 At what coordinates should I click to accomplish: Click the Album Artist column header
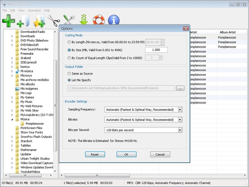coord(228,32)
